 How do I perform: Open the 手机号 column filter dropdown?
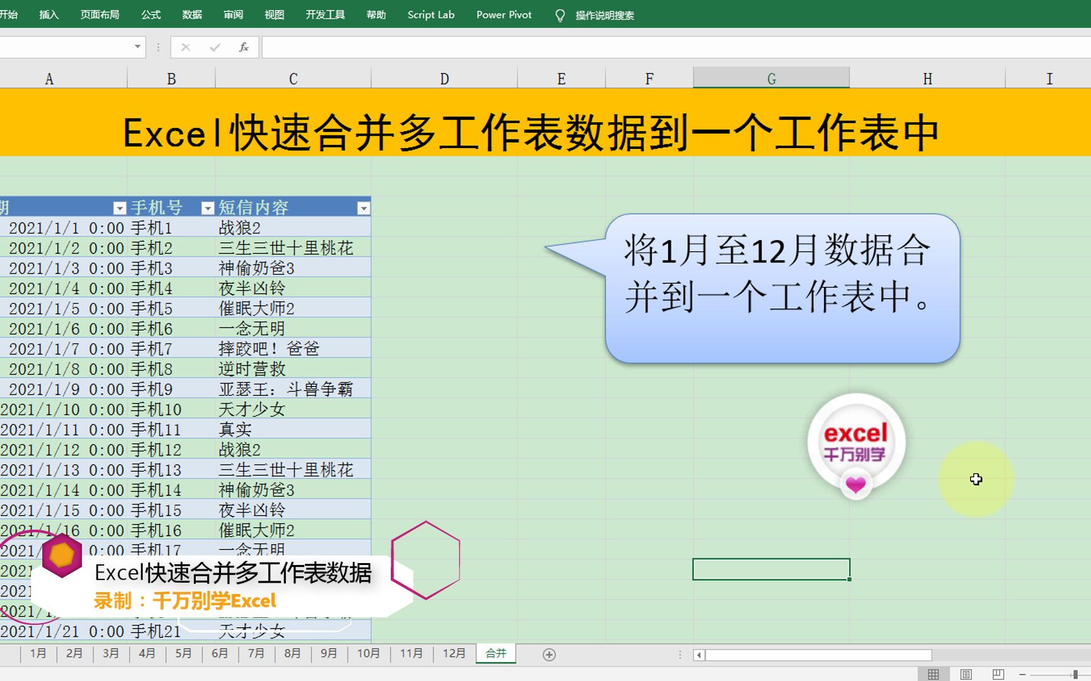(207, 208)
